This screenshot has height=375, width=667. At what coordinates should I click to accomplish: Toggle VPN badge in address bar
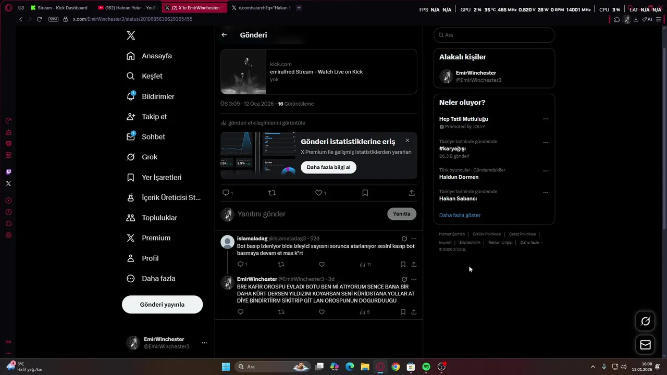click(53, 19)
